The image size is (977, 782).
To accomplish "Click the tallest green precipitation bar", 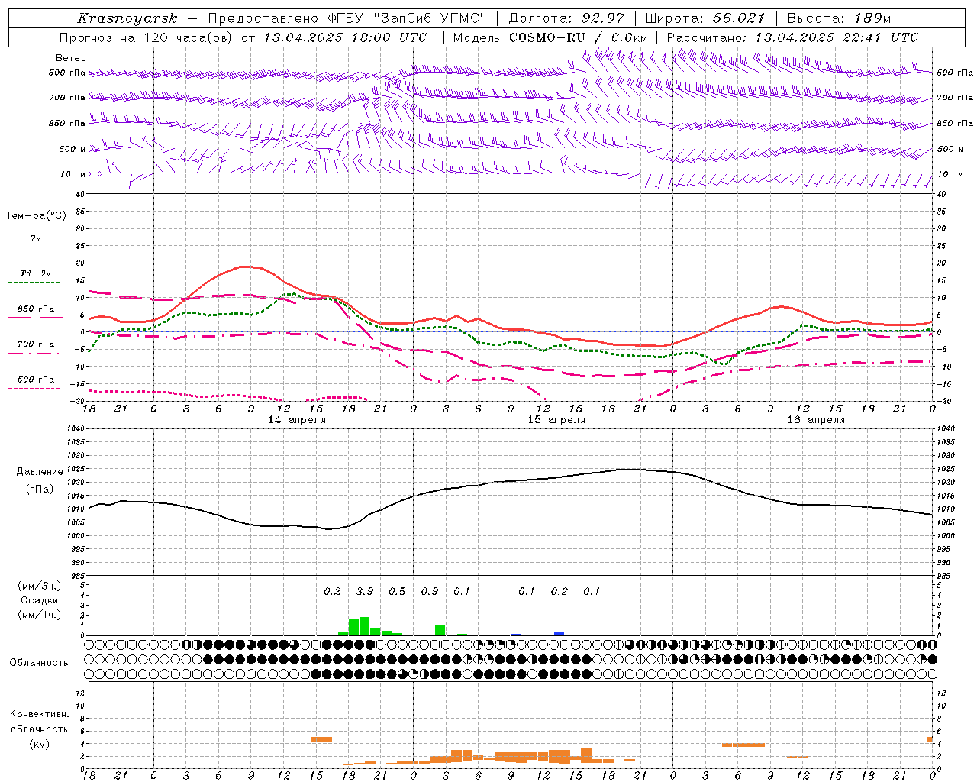I will coord(365,626).
